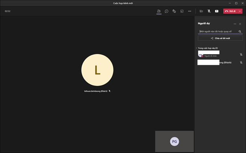Open the meeting chat icon
Viewport: 246px width, 153px height.
[166, 11]
